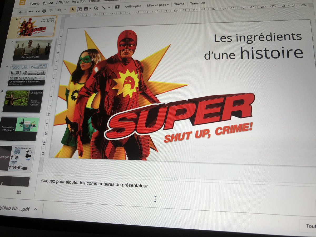Select slide 6 thumbnail with SUPER poster

[36, 26]
